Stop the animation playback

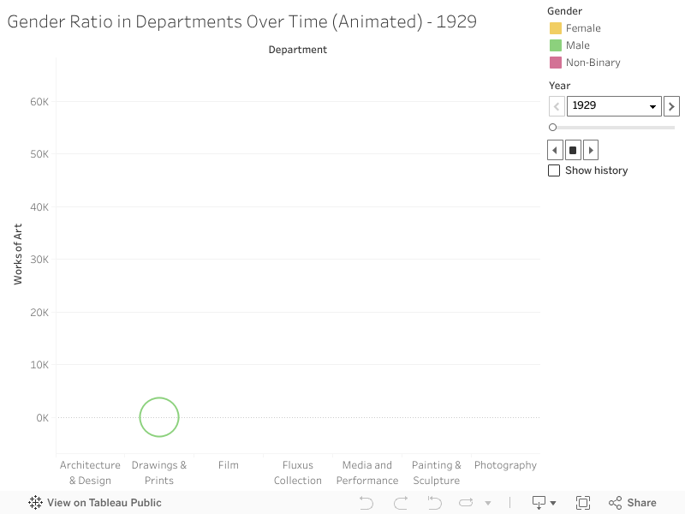573,150
